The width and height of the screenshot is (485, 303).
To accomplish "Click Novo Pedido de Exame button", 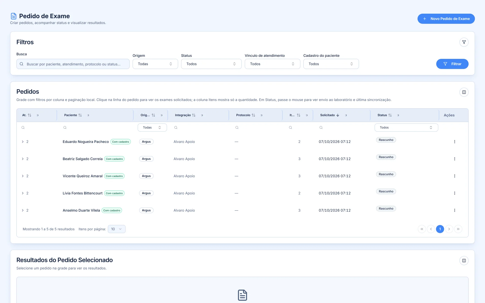I will [446, 19].
